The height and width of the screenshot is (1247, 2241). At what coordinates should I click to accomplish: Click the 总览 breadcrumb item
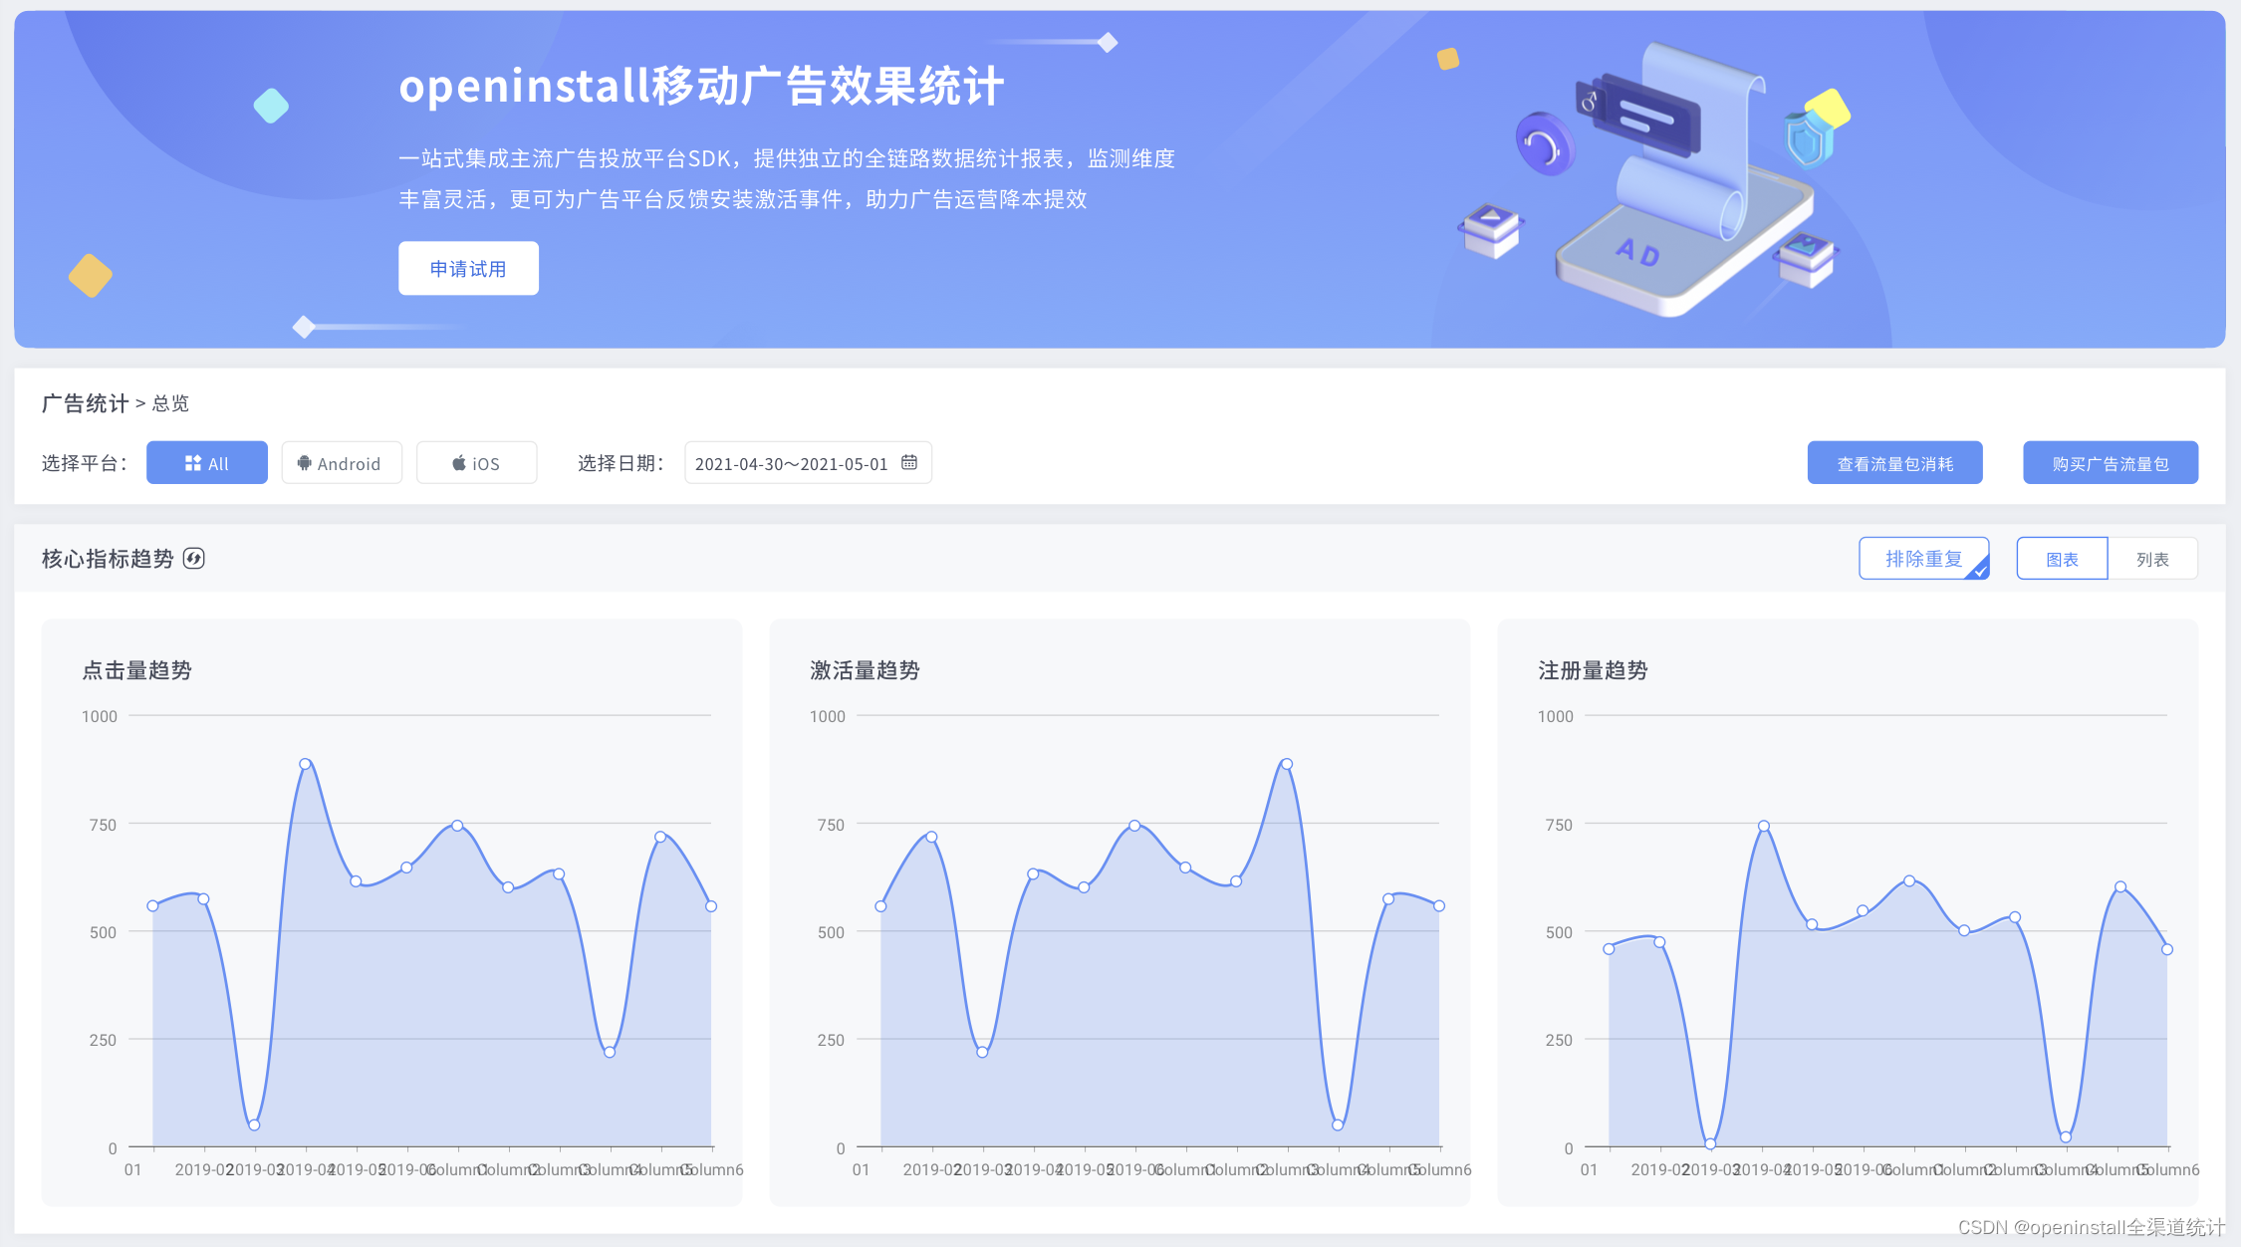pyautogui.click(x=170, y=403)
